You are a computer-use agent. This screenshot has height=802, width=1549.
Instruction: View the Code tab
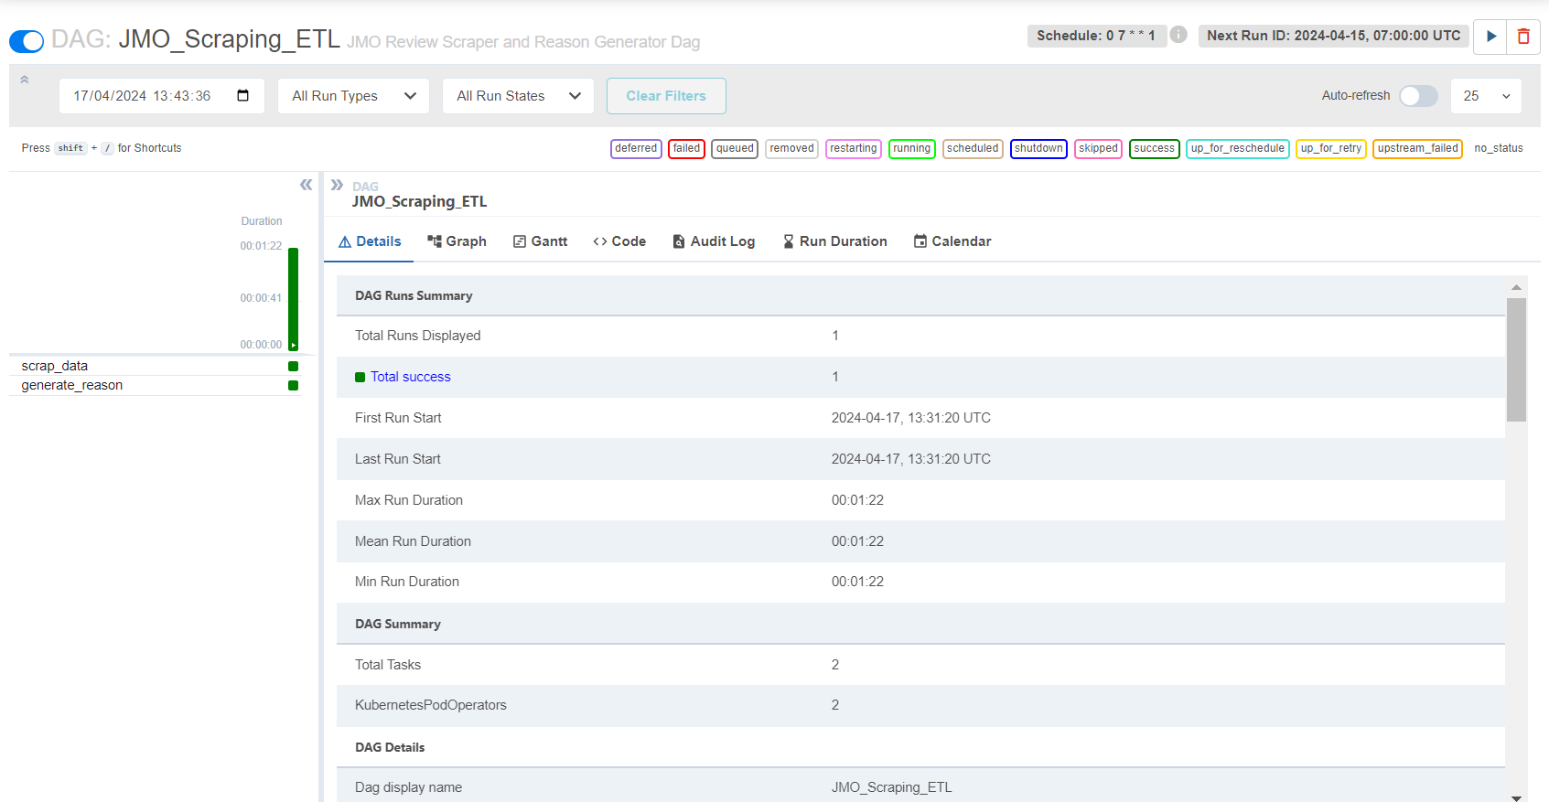619,241
